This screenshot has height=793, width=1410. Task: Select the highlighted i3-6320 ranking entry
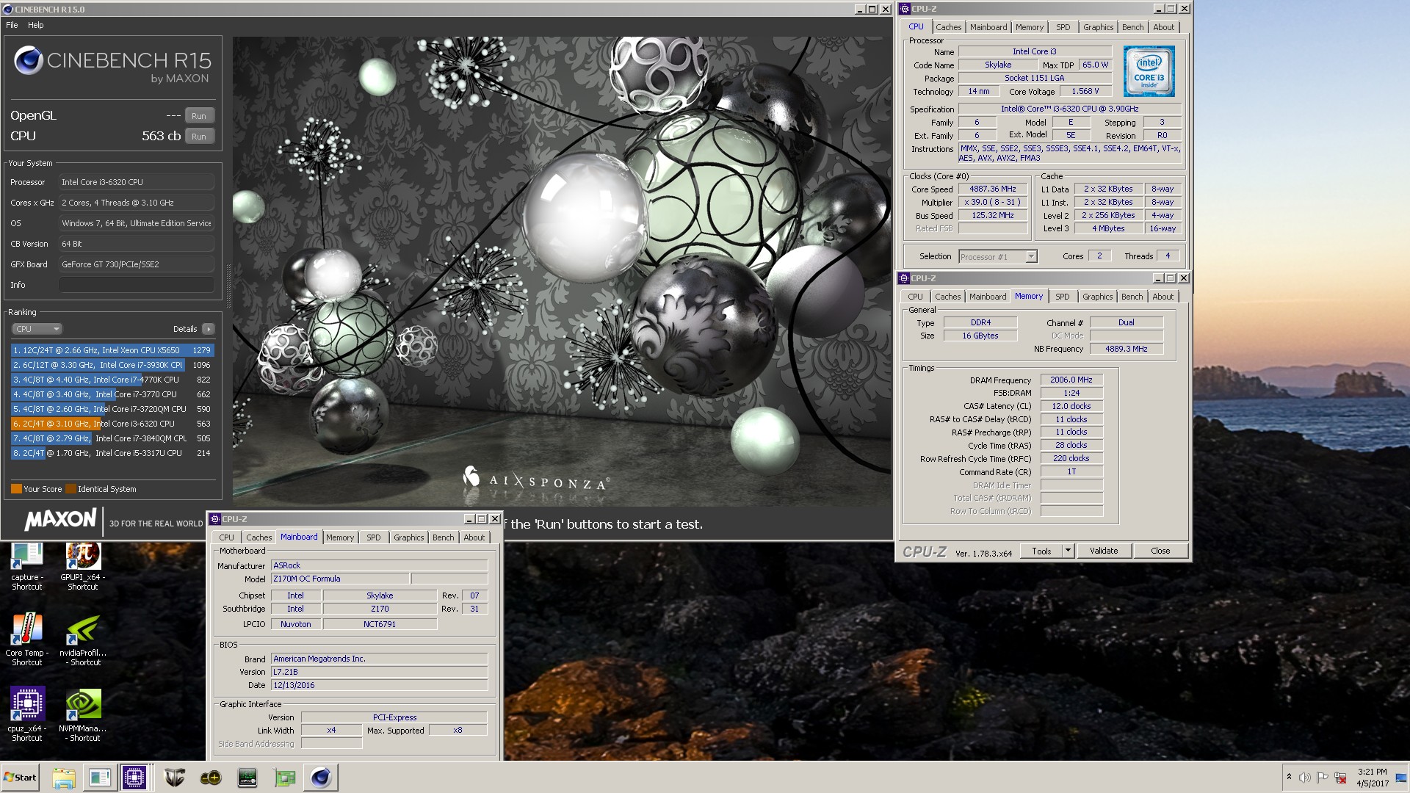pyautogui.click(x=112, y=424)
